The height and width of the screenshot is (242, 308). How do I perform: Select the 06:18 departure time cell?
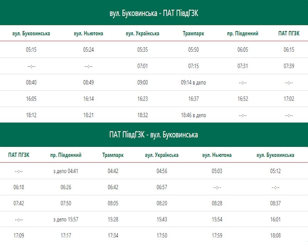18,187
